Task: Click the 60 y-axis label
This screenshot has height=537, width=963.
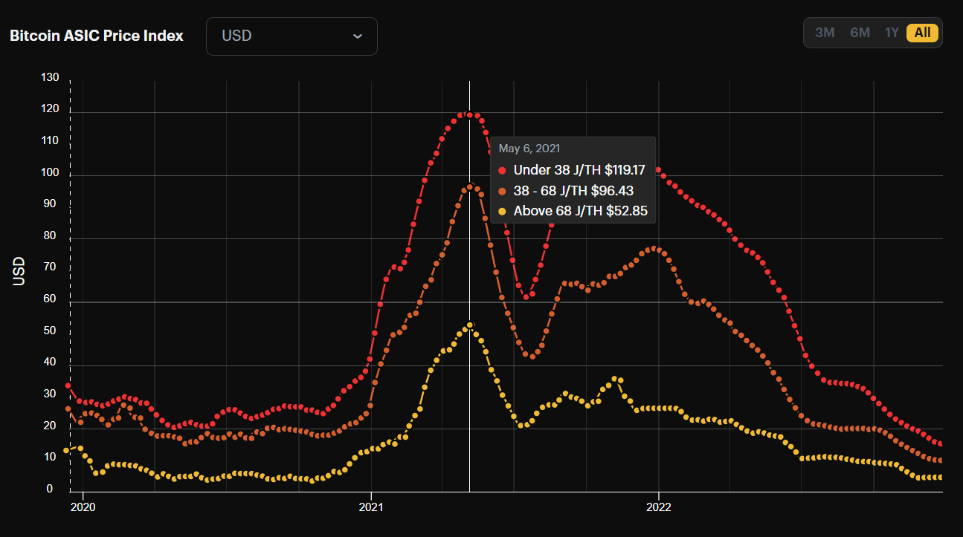Action: [x=50, y=299]
